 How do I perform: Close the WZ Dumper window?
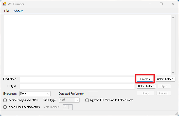(173, 4)
